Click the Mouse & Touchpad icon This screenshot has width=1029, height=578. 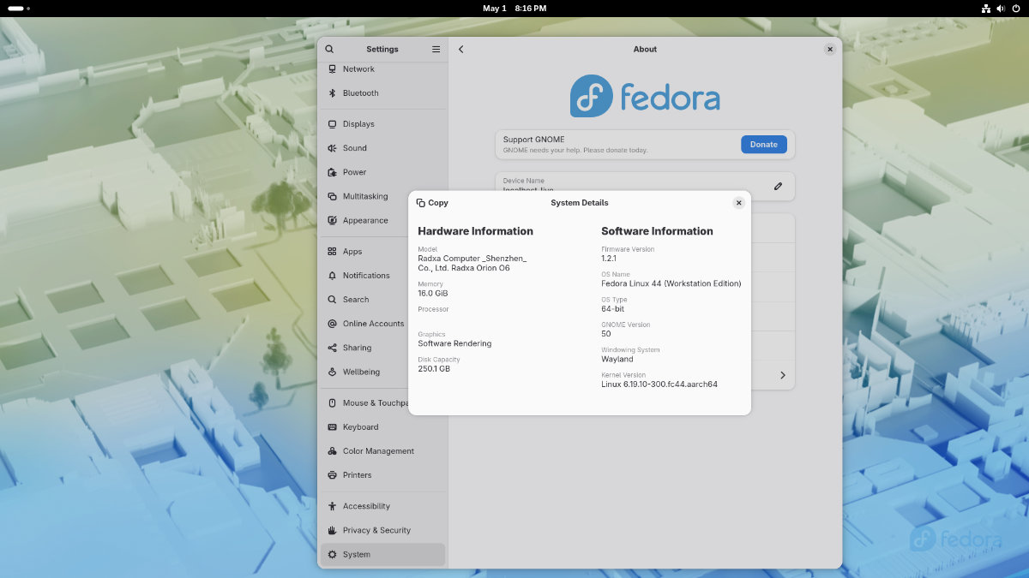[x=332, y=403]
